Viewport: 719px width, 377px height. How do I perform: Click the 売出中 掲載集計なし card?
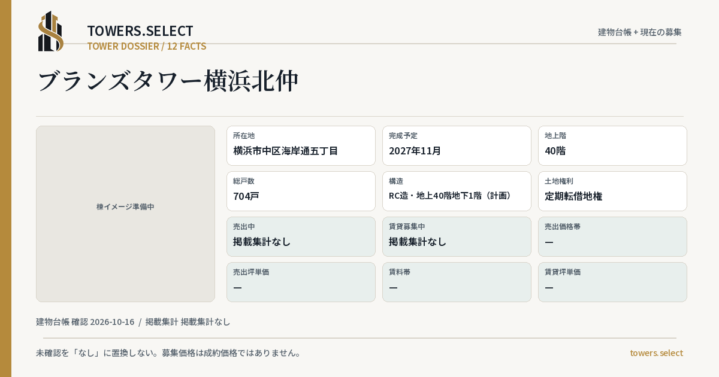301,236
